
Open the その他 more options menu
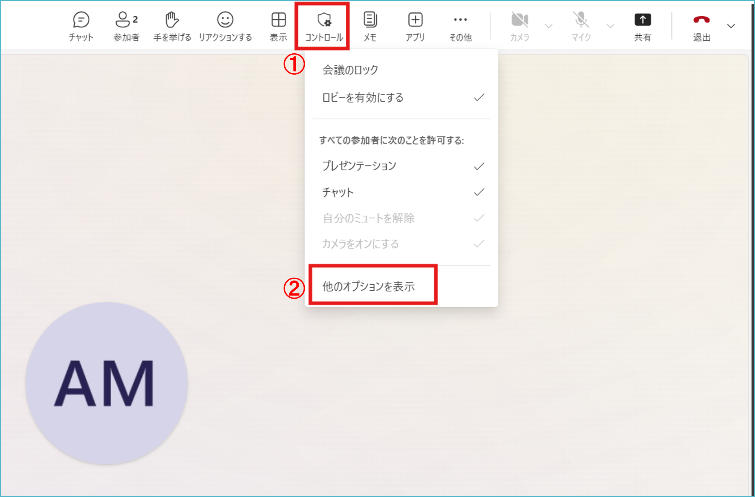point(460,20)
